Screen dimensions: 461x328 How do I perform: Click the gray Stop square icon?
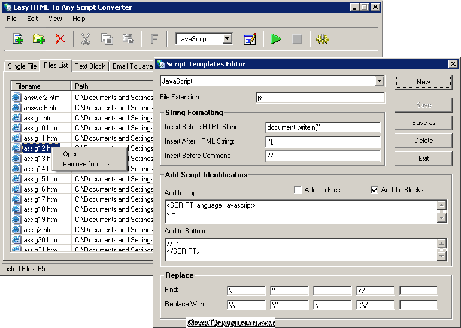296,39
